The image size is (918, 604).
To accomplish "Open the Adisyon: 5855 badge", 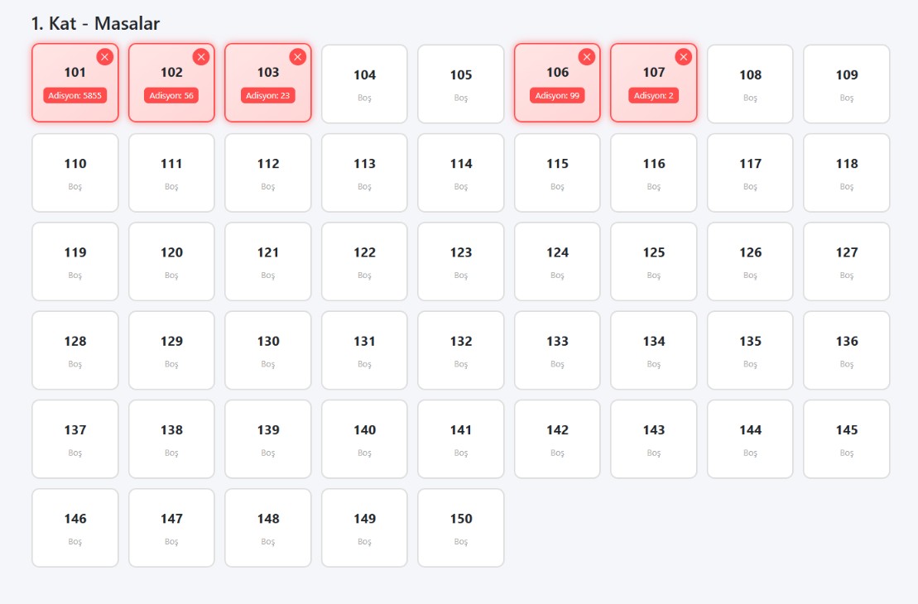I will [x=75, y=96].
